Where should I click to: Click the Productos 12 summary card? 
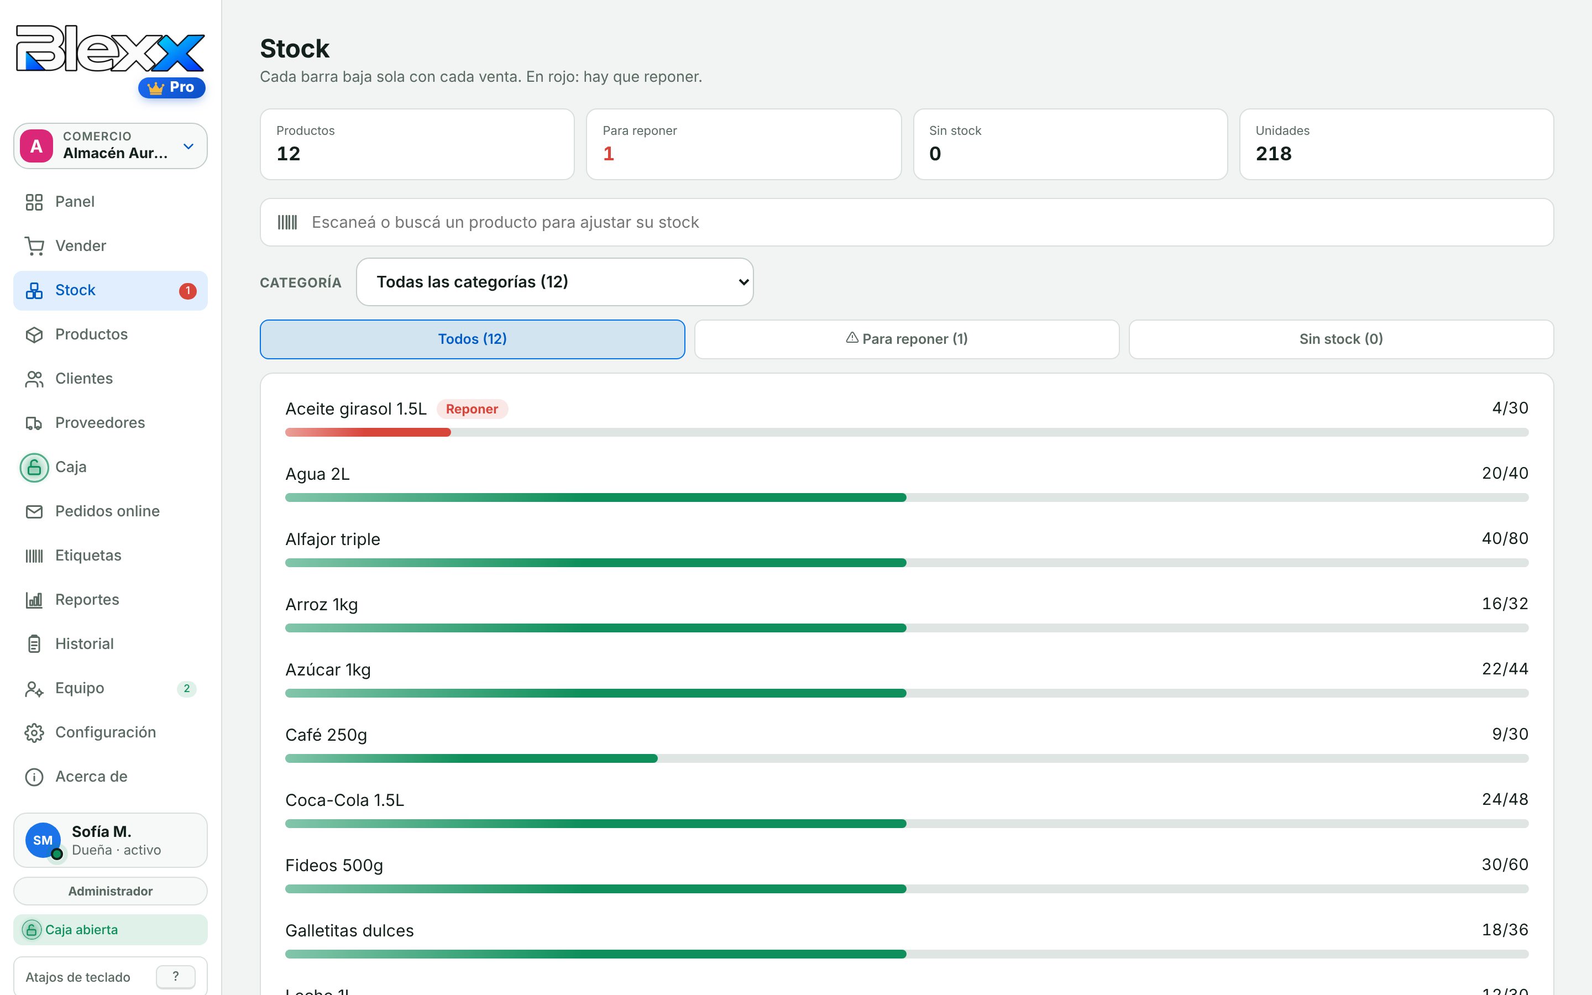[x=417, y=144]
